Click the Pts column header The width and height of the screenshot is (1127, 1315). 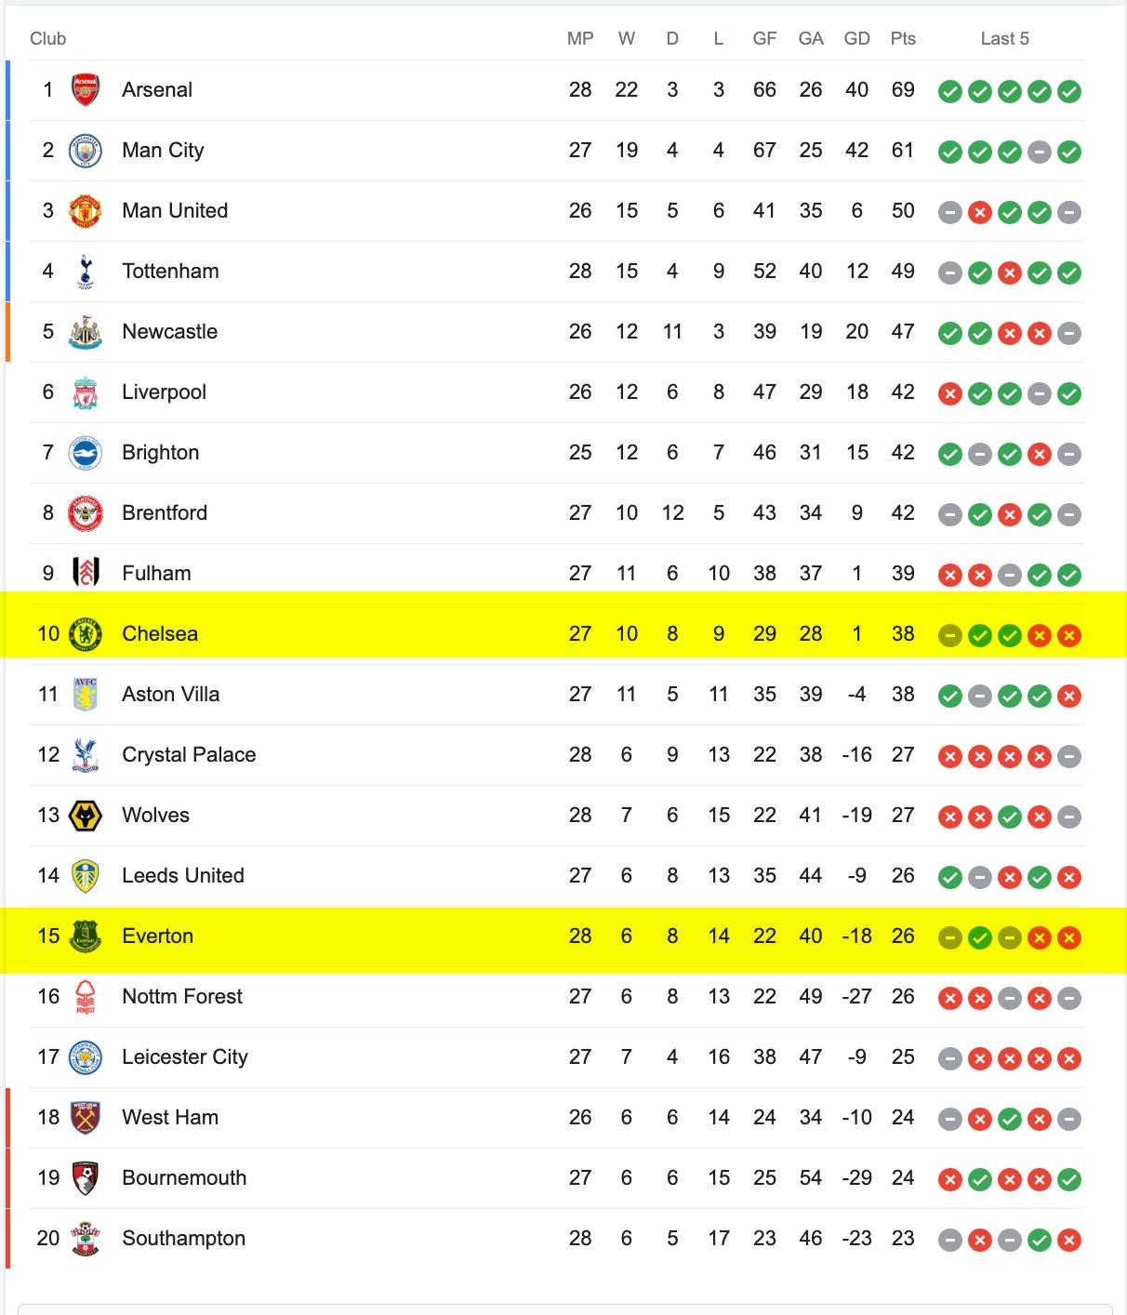pos(903,38)
